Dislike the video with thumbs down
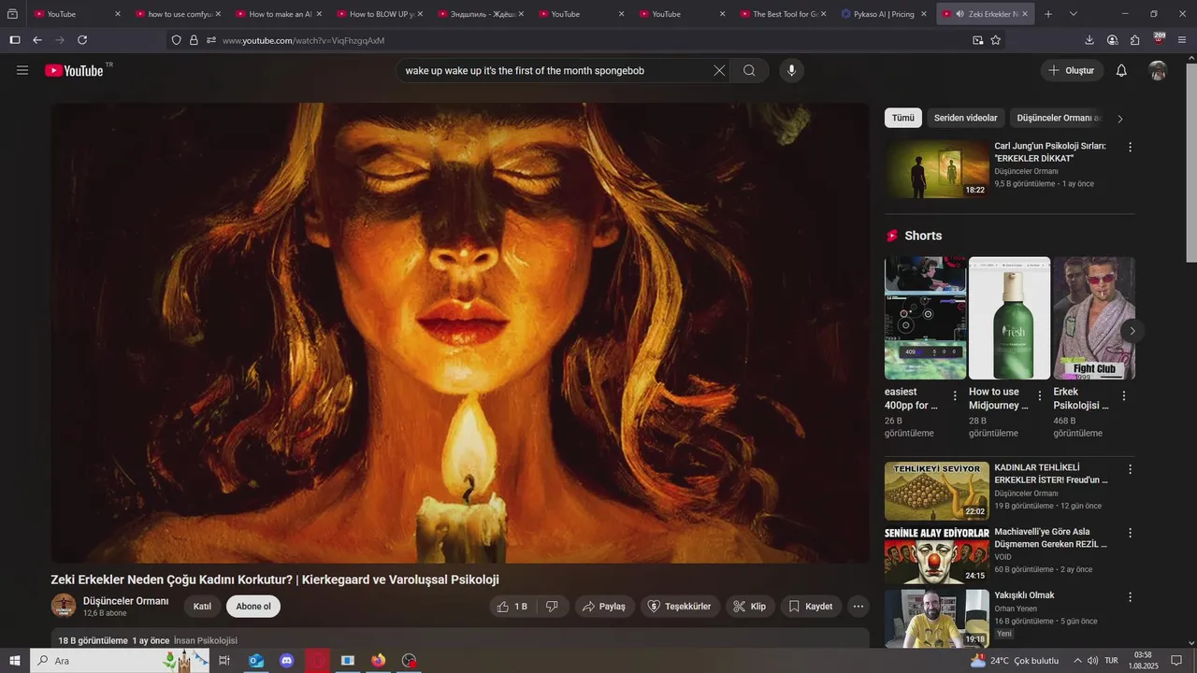Screen dimensions: 1197x673 (x=552, y=607)
